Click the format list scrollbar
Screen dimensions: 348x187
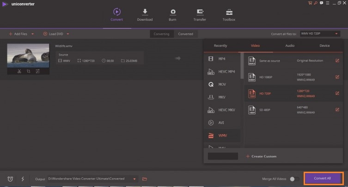[242, 66]
